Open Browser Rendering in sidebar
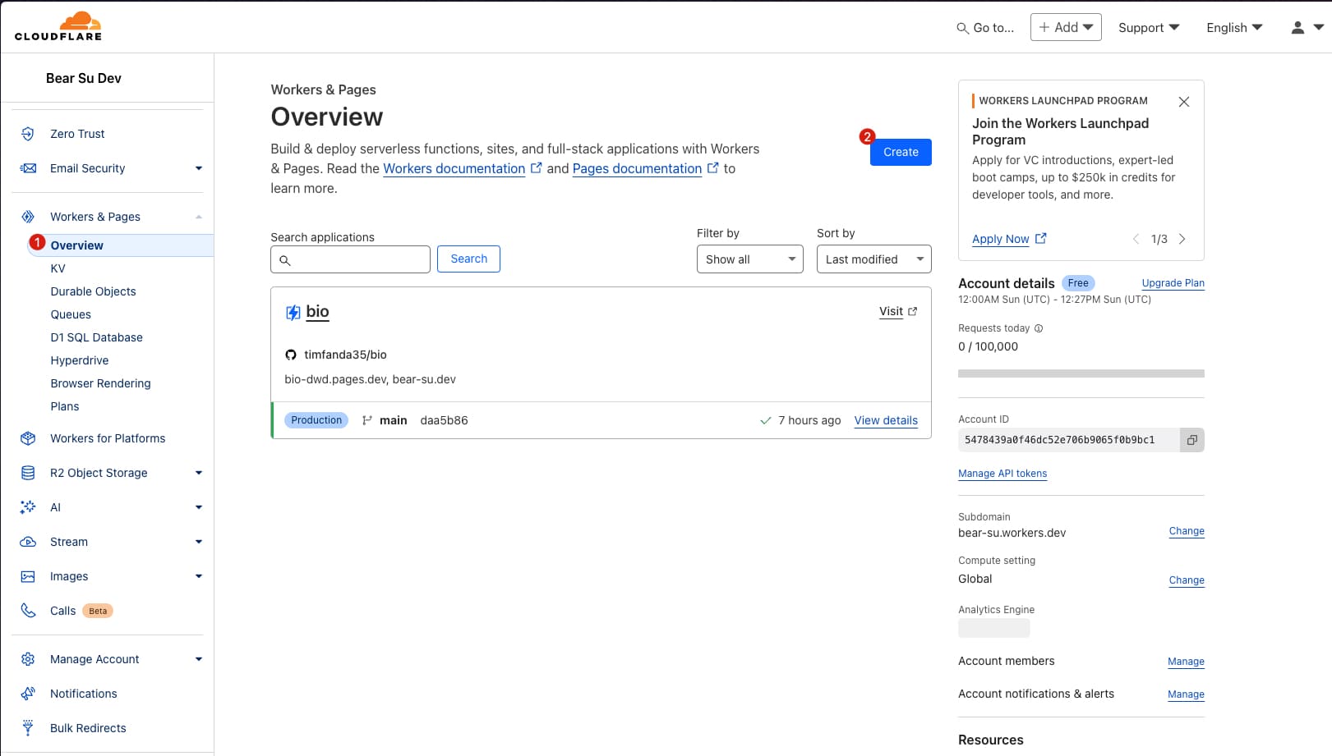Image resolution: width=1332 pixels, height=756 pixels. pyautogui.click(x=100, y=383)
